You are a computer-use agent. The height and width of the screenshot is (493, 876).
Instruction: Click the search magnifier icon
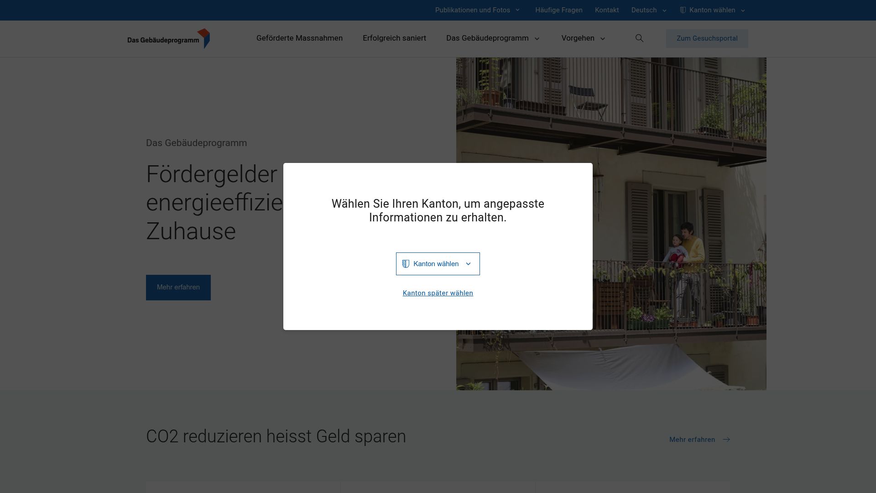click(639, 38)
